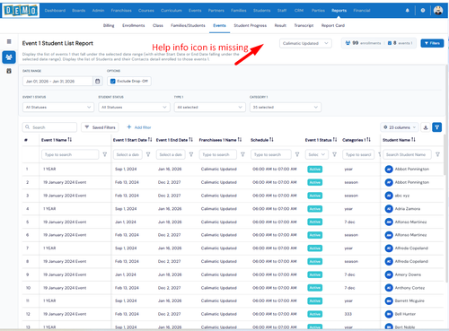This screenshot has width=449, height=331.
Task: Click the blue Filters button
Action: point(432,43)
